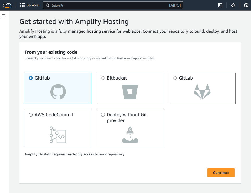The image size is (251, 193).
Task: Open the Services grid menu
Action: 29,5
